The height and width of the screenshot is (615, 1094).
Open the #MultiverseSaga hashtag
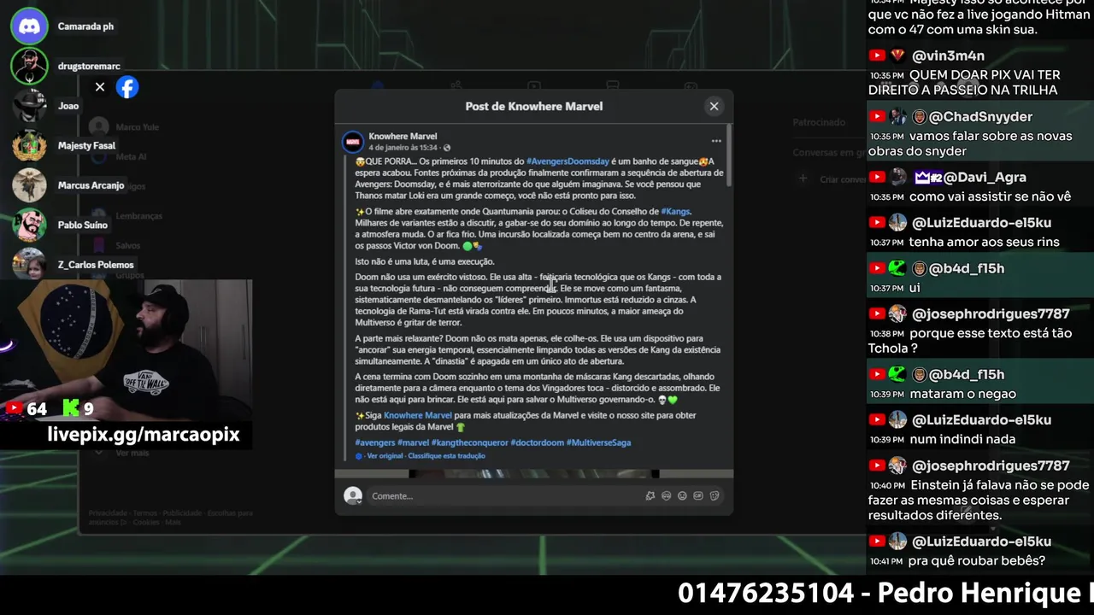[x=598, y=442]
